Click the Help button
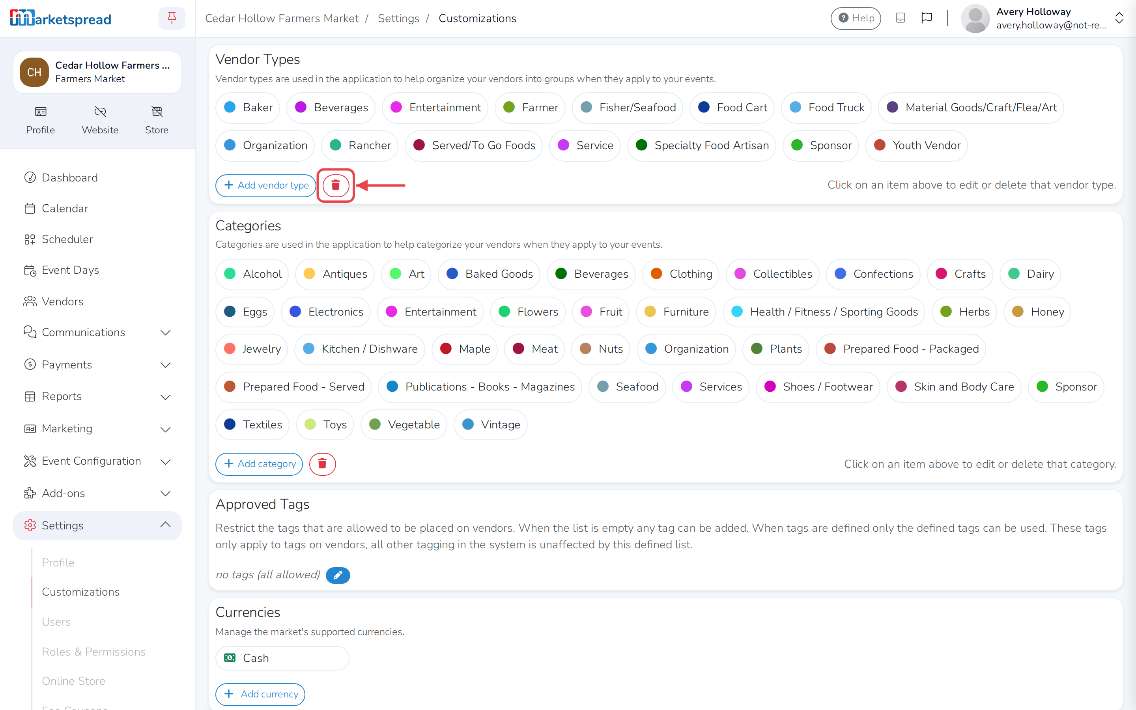Image resolution: width=1136 pixels, height=710 pixels. click(856, 18)
